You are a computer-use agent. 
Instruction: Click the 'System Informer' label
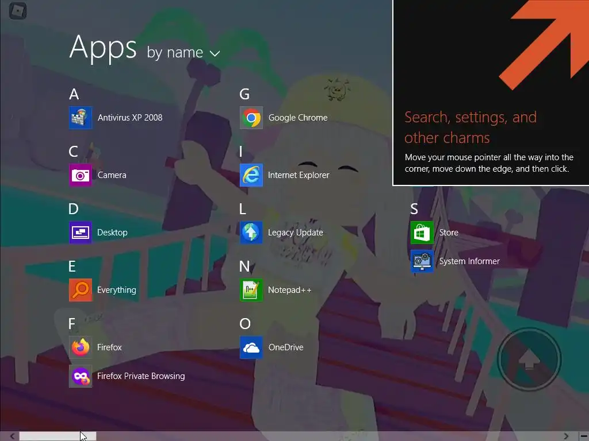(469, 261)
